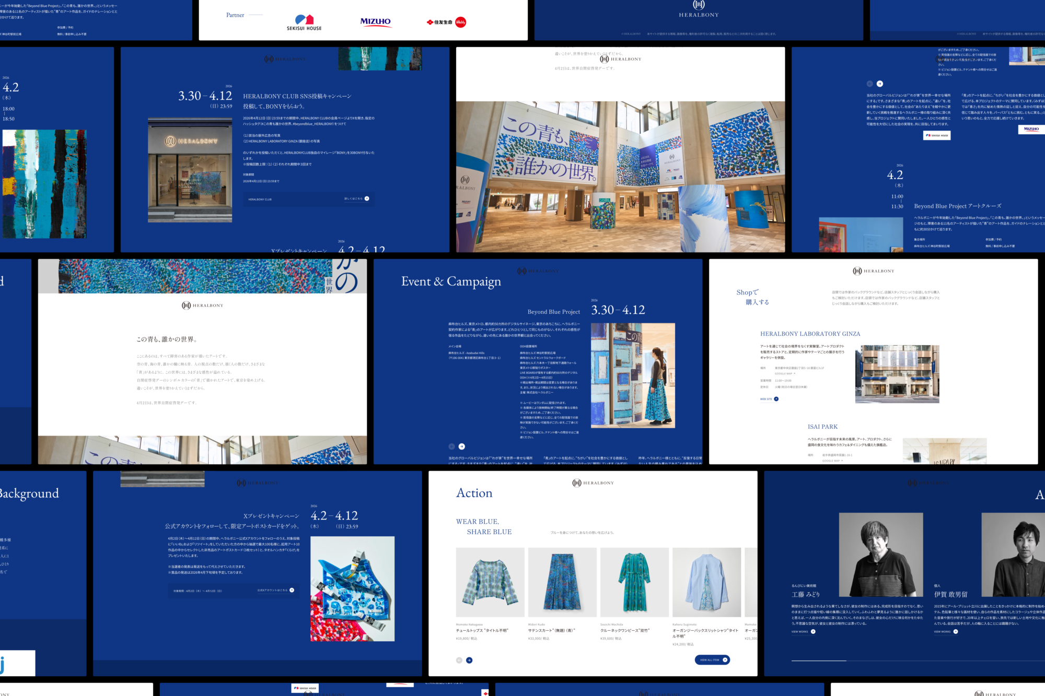Click next arrow in WEAR BLUE product carousel
Image resolution: width=1045 pixels, height=696 pixels.
(469, 660)
